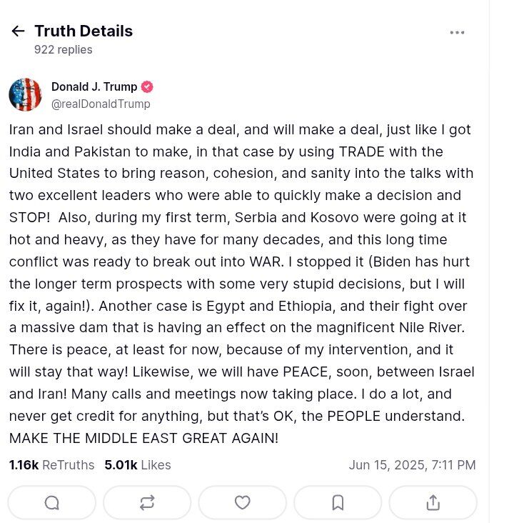The image size is (514, 523).
Task: Like the post with the heart icon
Action: click(x=242, y=503)
